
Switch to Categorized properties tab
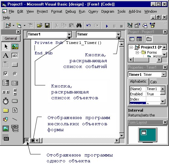pyautogui.click(x=153, y=82)
